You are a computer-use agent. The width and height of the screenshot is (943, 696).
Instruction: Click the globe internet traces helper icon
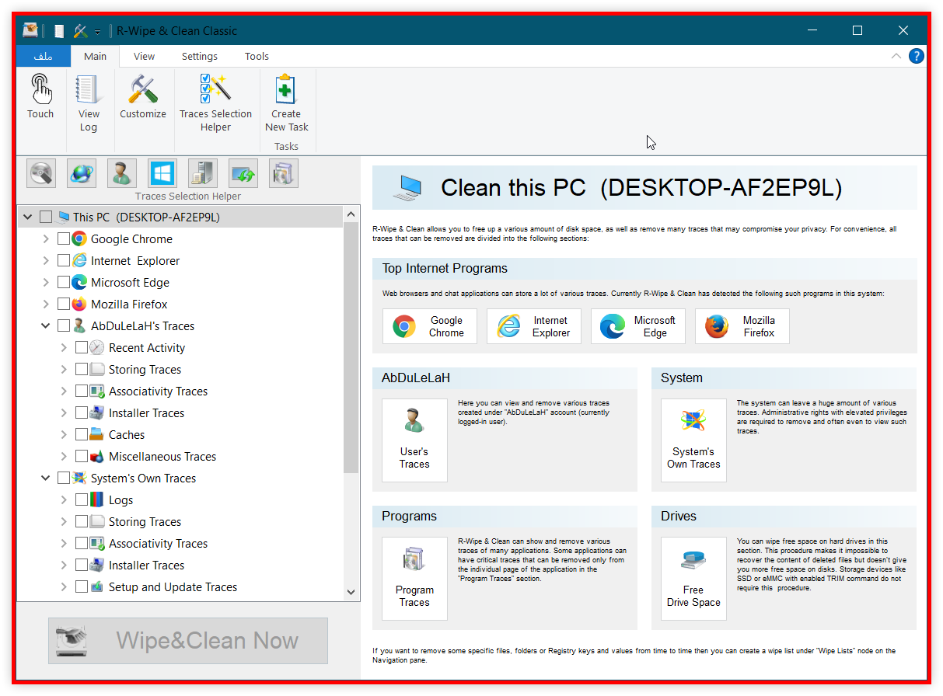pyautogui.click(x=82, y=173)
